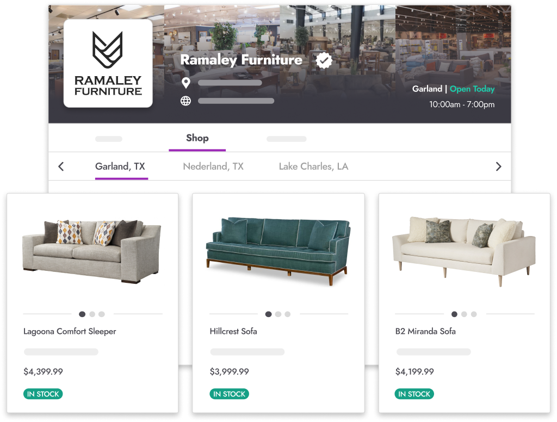The width and height of the screenshot is (557, 422).
Task: Click the teal Hillcrest Sofa image
Action: 278,251
